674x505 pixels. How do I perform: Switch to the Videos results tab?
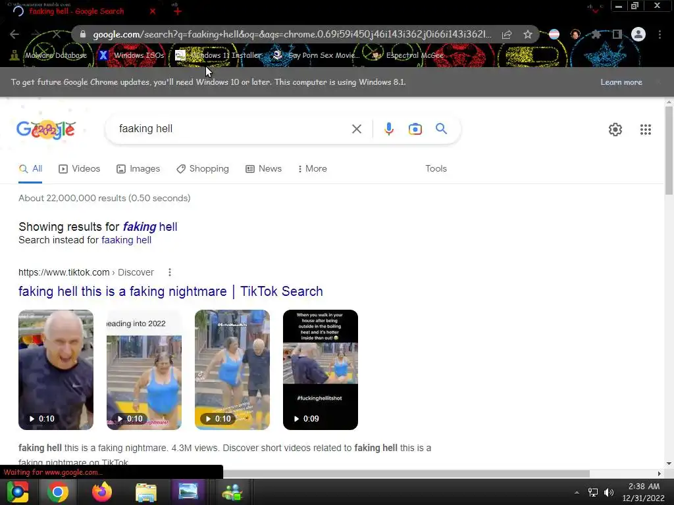[79, 169]
